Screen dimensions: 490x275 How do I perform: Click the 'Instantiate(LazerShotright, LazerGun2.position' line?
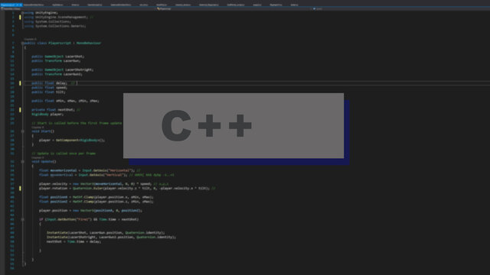click(x=111, y=237)
